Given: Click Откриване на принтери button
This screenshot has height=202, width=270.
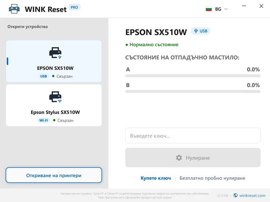Looking at the screenshot, I should pyautogui.click(x=54, y=175).
